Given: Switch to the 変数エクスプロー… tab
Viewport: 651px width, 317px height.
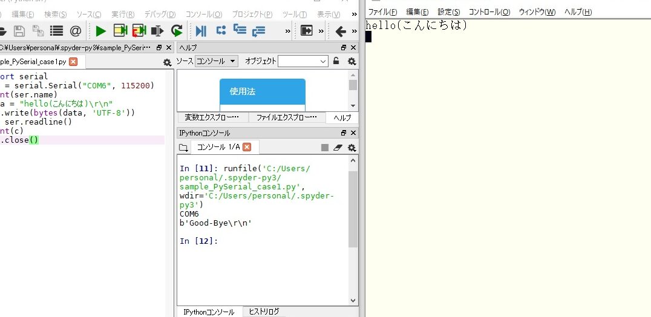Looking at the screenshot, I should point(212,117).
